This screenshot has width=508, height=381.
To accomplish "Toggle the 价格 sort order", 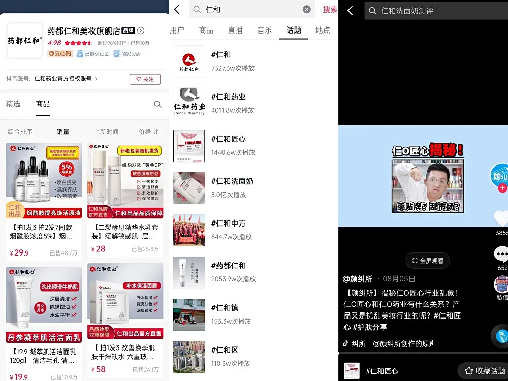I will (x=149, y=132).
